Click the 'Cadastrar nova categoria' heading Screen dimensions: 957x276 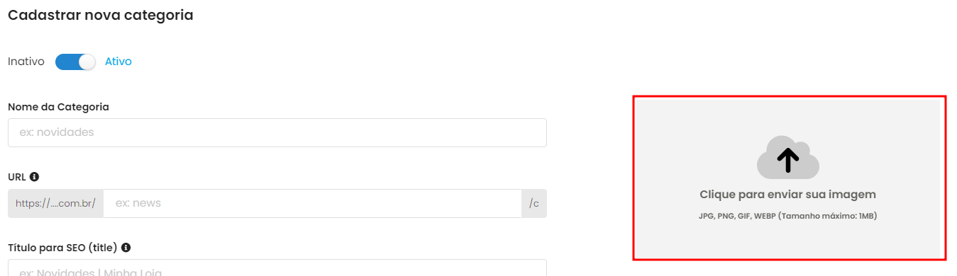click(101, 15)
